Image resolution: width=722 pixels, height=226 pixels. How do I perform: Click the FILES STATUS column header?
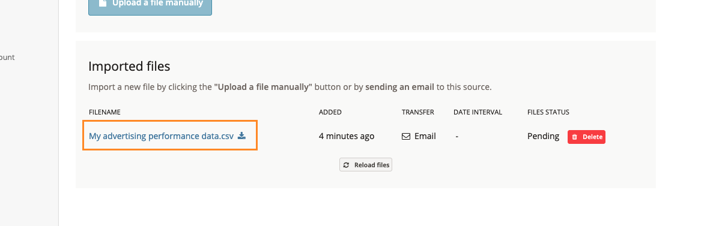(x=548, y=112)
